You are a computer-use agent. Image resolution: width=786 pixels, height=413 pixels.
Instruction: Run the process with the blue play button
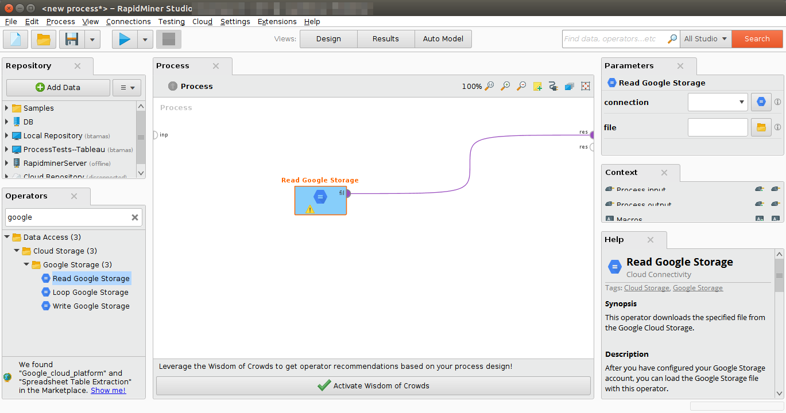[x=125, y=39]
